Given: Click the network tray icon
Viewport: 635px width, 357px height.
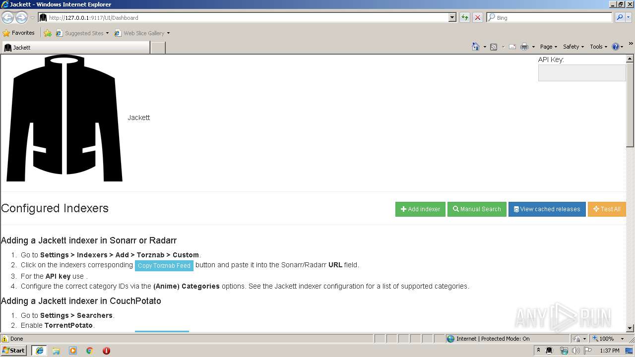Looking at the screenshot, I should [x=564, y=351].
